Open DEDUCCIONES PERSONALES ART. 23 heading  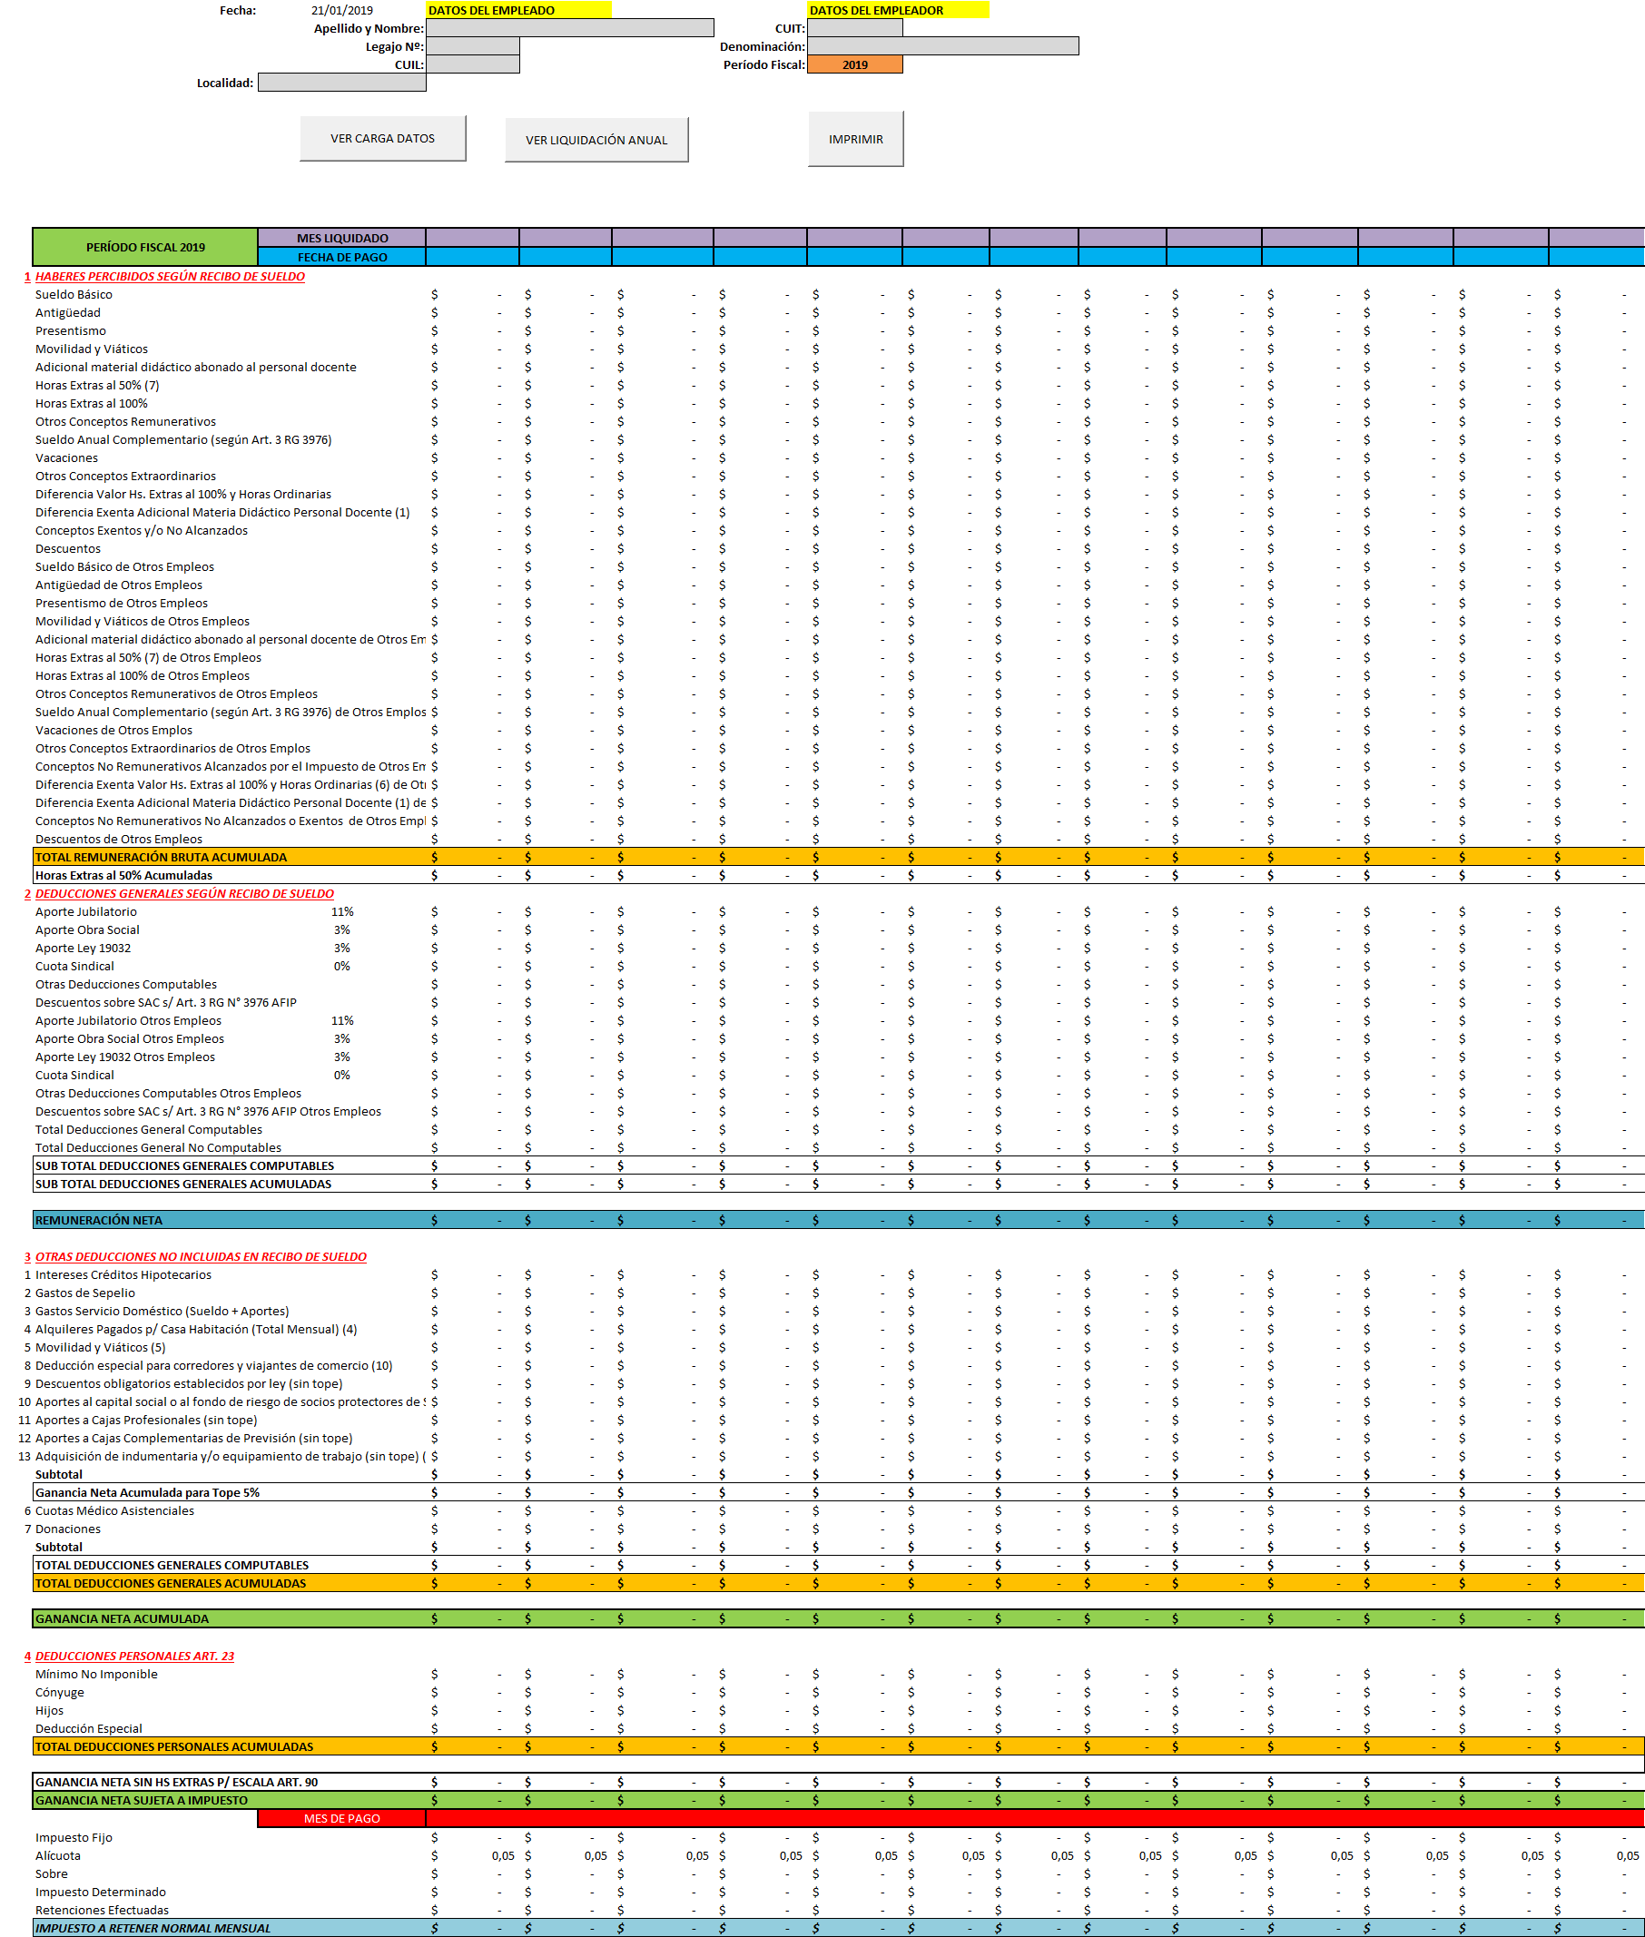coord(134,1656)
